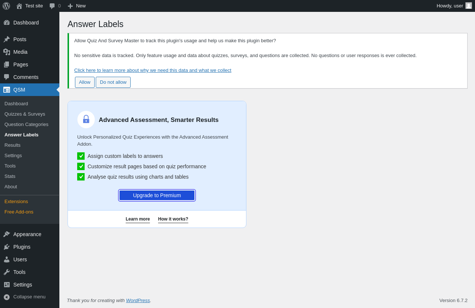Collapse the admin sidebar menu
The width and height of the screenshot is (475, 308).
[x=30, y=297]
